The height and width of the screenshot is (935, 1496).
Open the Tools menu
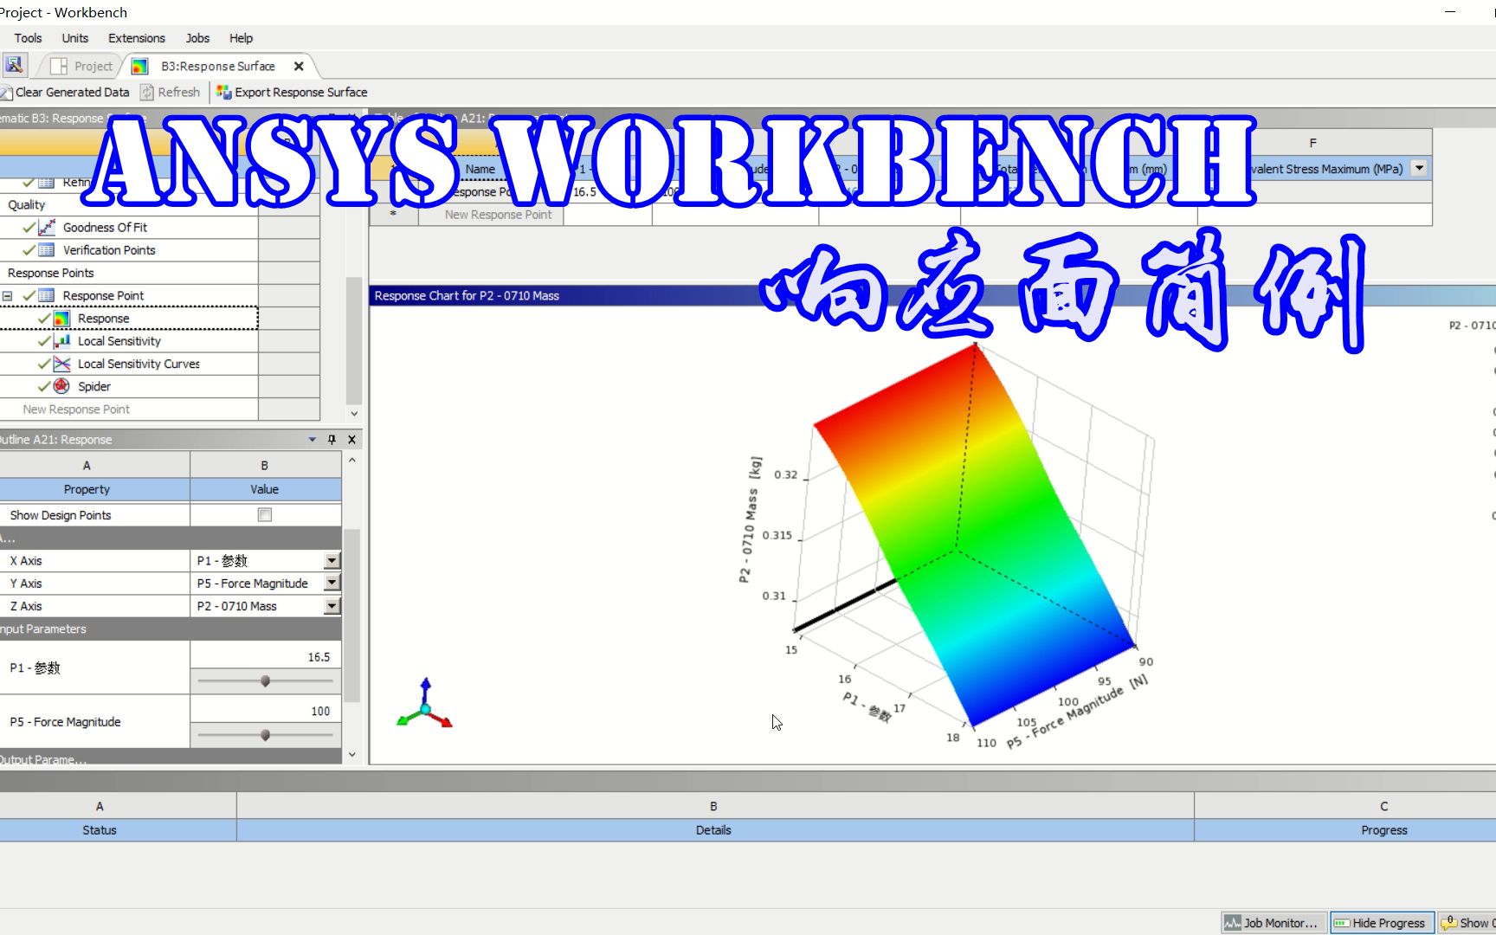click(x=28, y=38)
